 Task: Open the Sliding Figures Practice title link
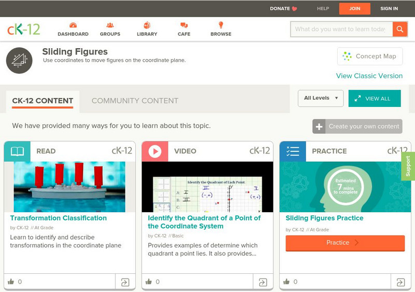(325, 218)
